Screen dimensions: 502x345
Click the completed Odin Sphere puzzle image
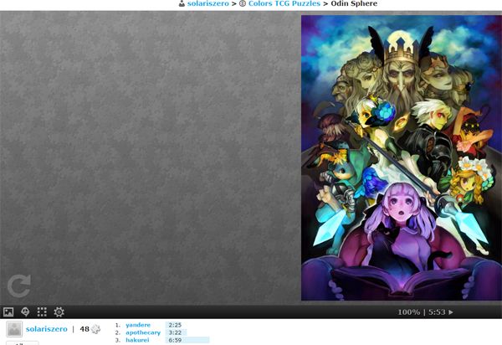point(402,158)
